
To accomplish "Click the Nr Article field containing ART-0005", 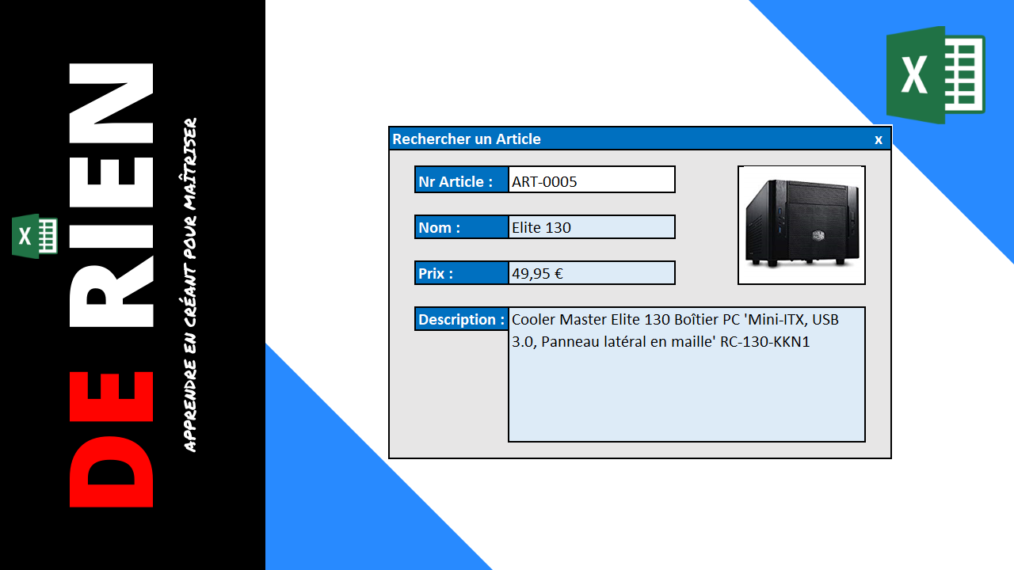I will [592, 180].
